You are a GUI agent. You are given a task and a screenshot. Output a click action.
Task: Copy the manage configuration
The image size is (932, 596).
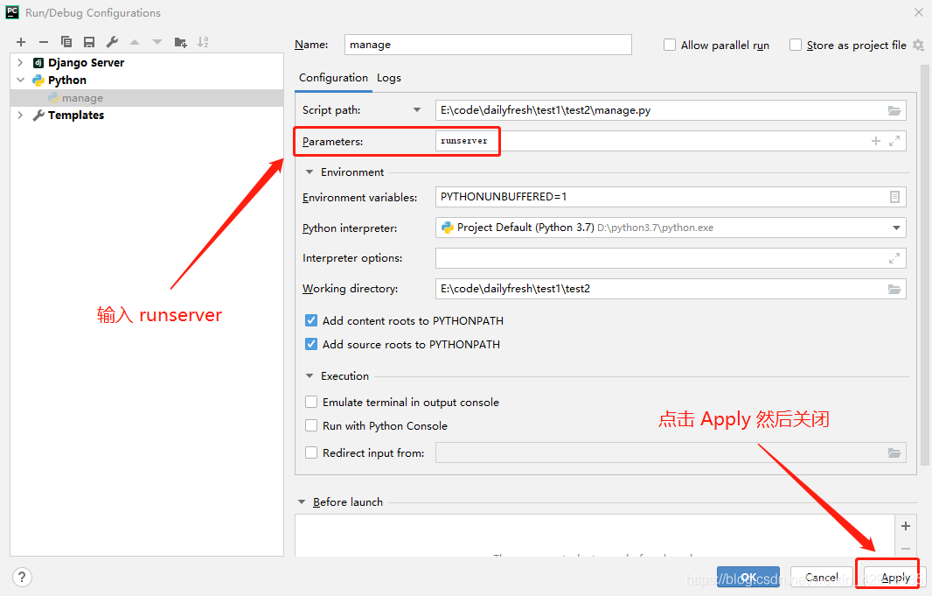(66, 41)
